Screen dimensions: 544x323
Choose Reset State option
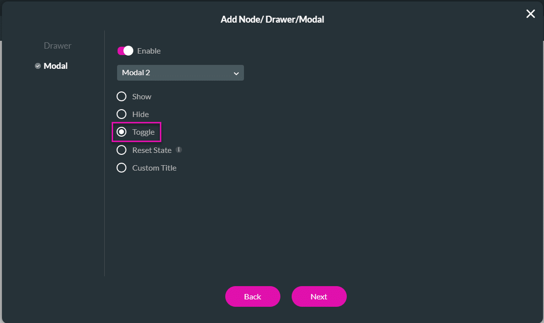pyautogui.click(x=121, y=149)
